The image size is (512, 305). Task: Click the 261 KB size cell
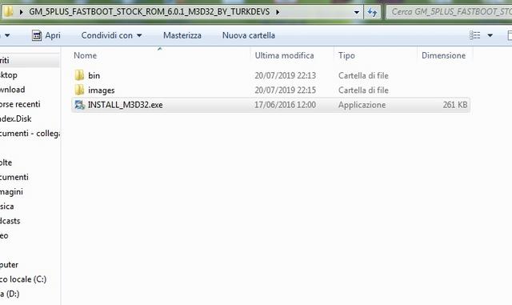(455, 105)
